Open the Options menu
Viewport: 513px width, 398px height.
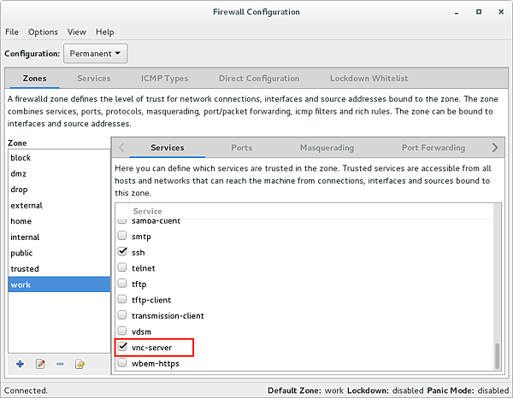click(x=43, y=32)
